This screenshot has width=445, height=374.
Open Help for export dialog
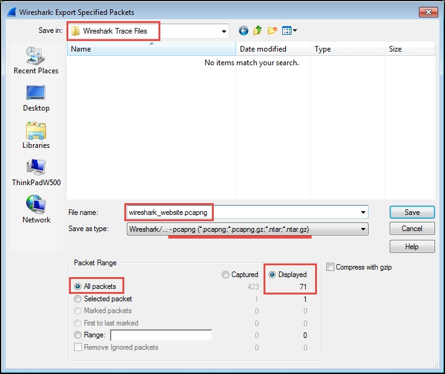click(412, 246)
